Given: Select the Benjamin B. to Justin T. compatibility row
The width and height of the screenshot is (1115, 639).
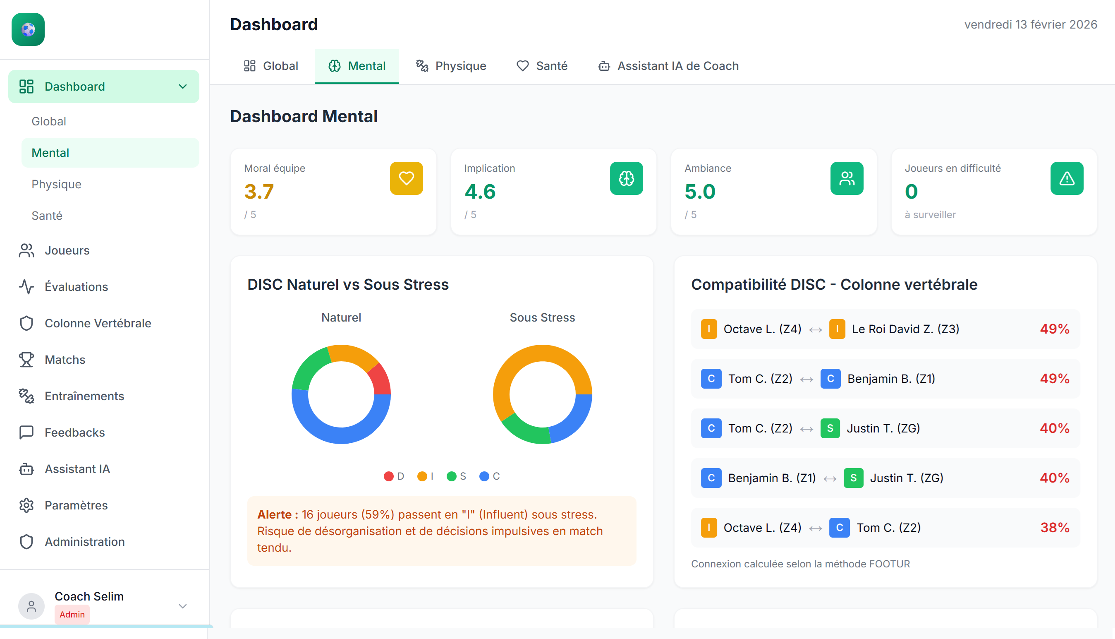Looking at the screenshot, I should click(x=886, y=478).
